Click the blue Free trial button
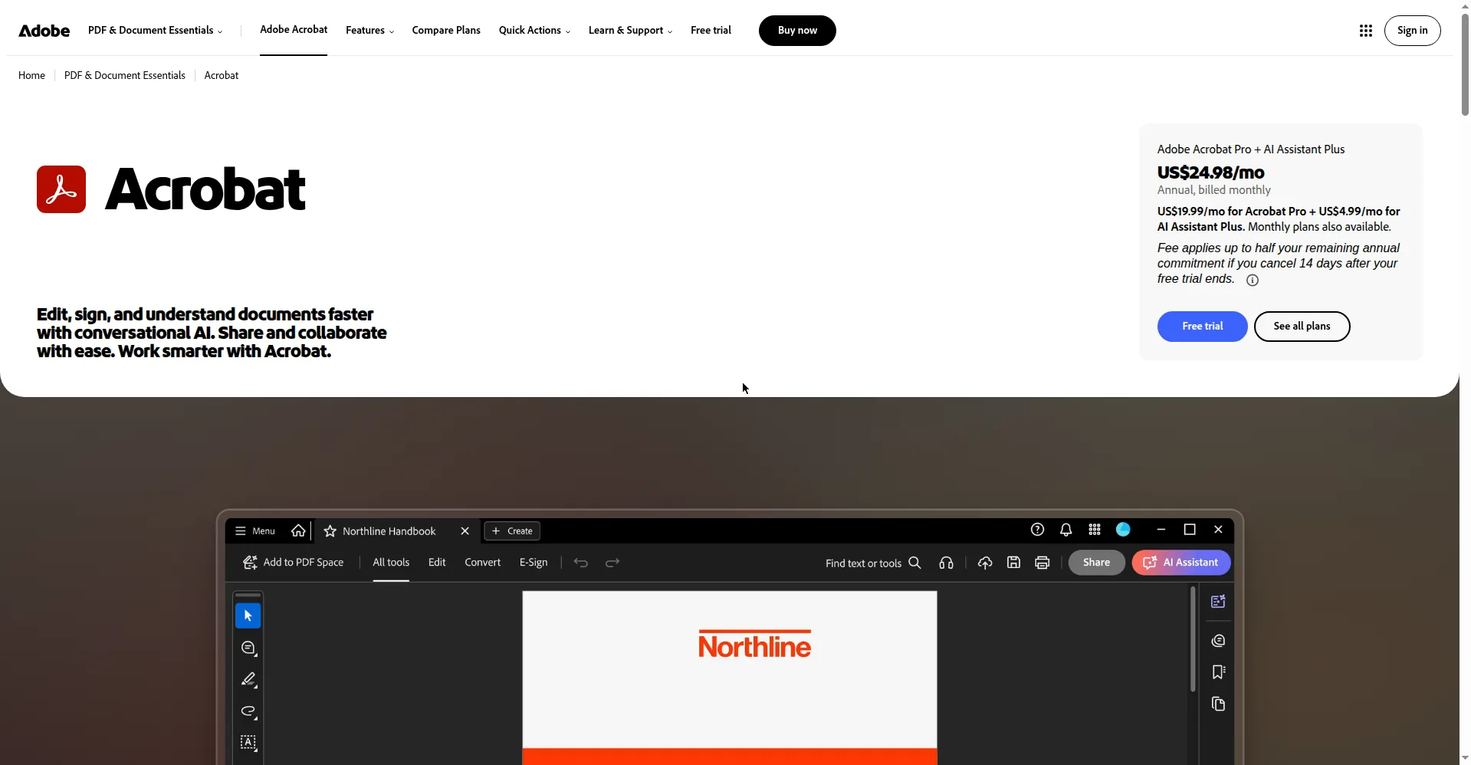The width and height of the screenshot is (1471, 765). 1202,327
